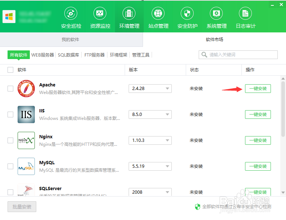
Task: Click 一键安装 for SQLServer
Action: click(258, 192)
